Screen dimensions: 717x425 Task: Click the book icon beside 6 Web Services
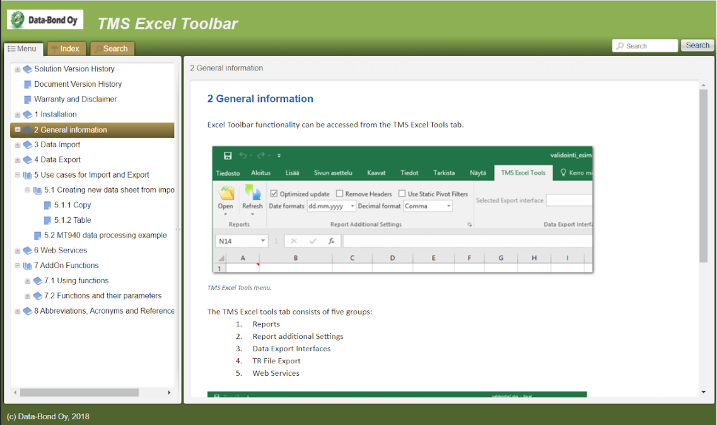coord(27,251)
